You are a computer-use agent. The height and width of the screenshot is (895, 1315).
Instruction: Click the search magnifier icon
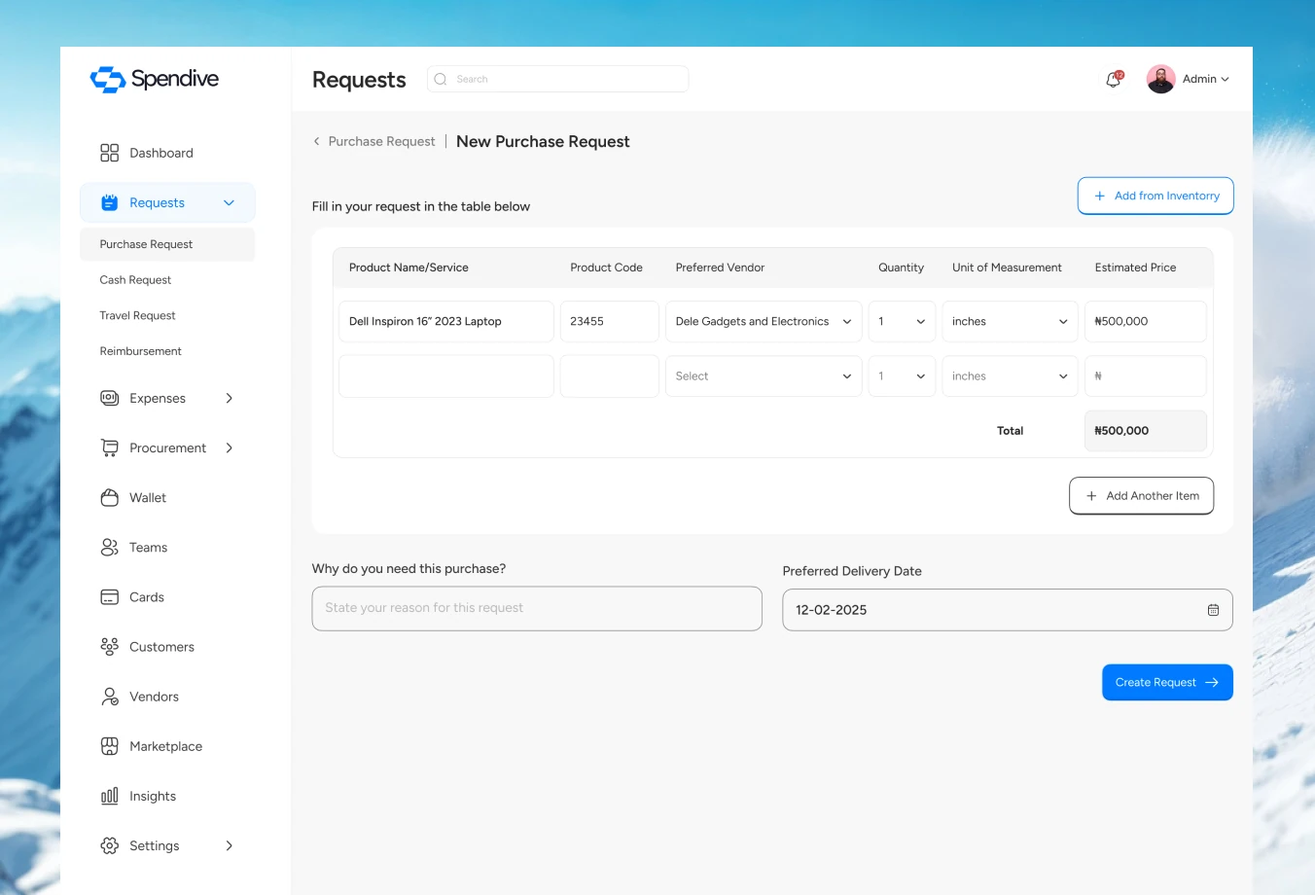pos(441,79)
